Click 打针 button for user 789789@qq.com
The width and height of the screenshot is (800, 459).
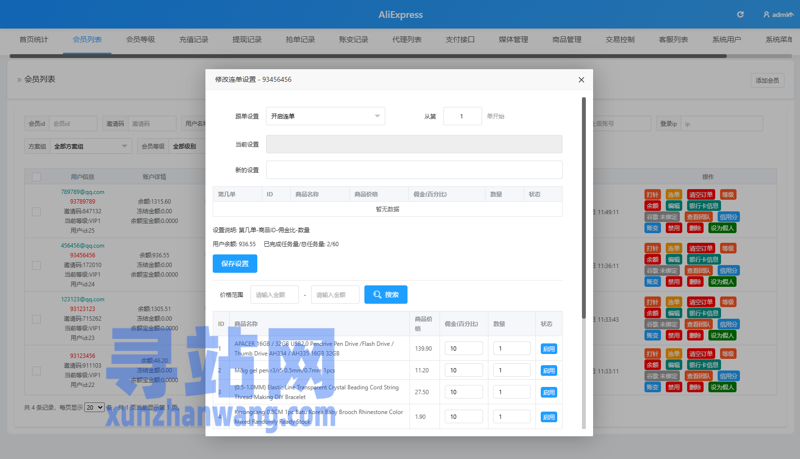(653, 194)
